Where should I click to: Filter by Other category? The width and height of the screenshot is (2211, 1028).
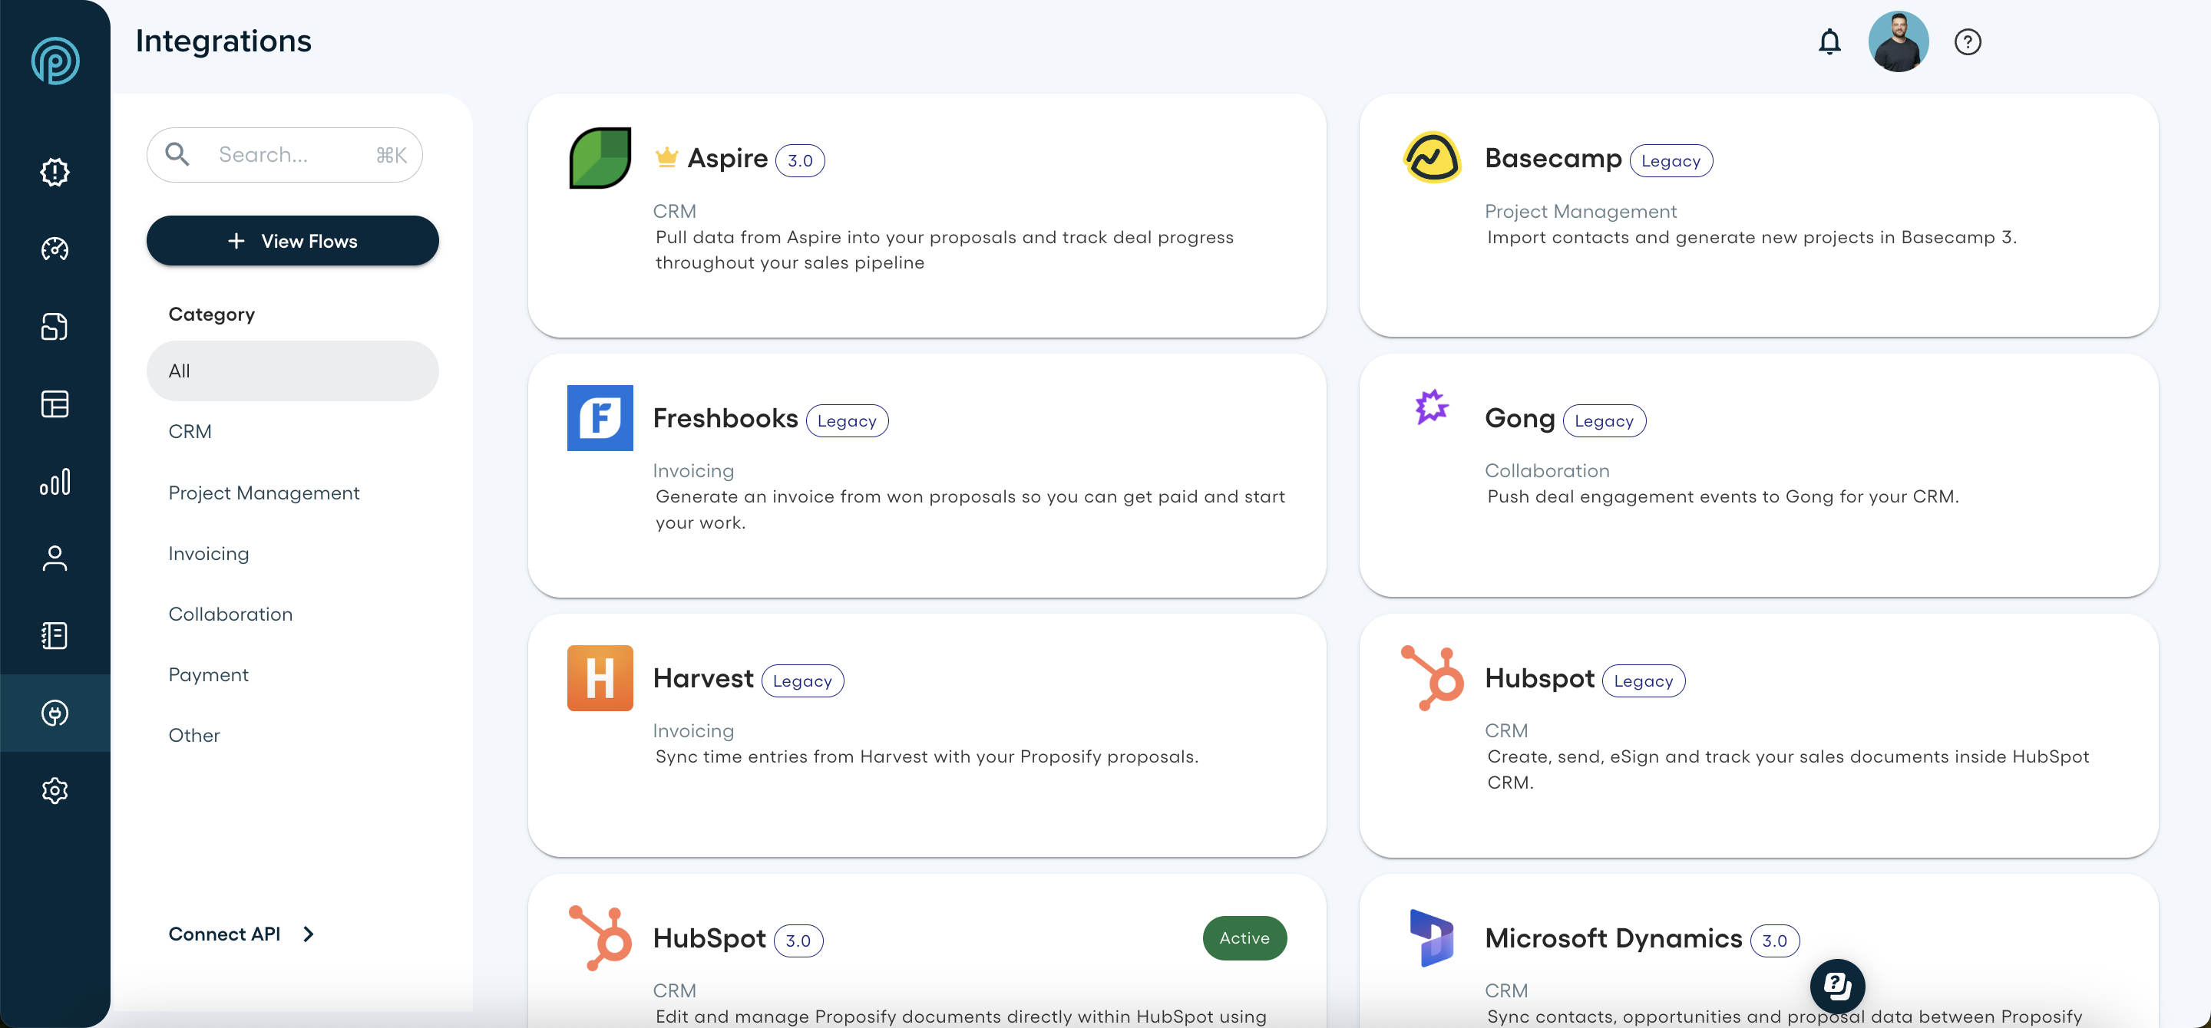tap(194, 735)
